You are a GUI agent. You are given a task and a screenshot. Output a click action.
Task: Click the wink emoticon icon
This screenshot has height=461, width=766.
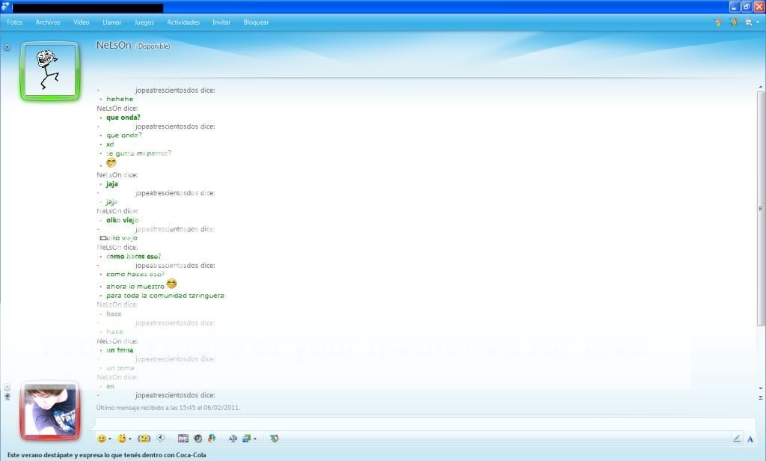(121, 439)
